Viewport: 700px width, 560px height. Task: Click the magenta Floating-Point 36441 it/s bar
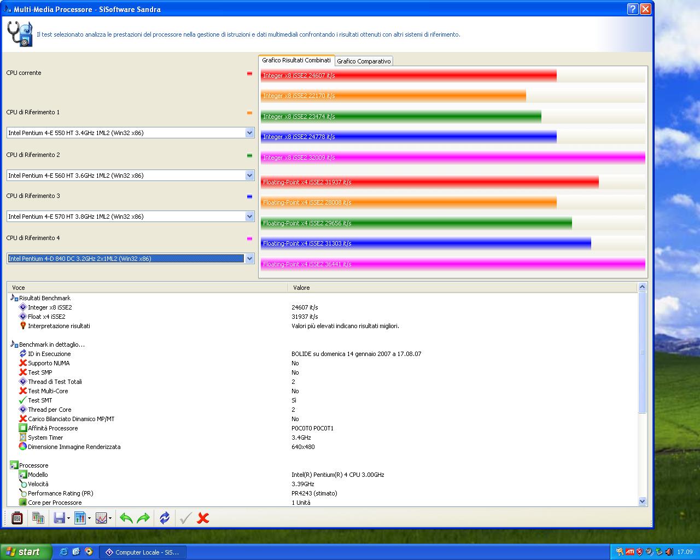point(453,264)
